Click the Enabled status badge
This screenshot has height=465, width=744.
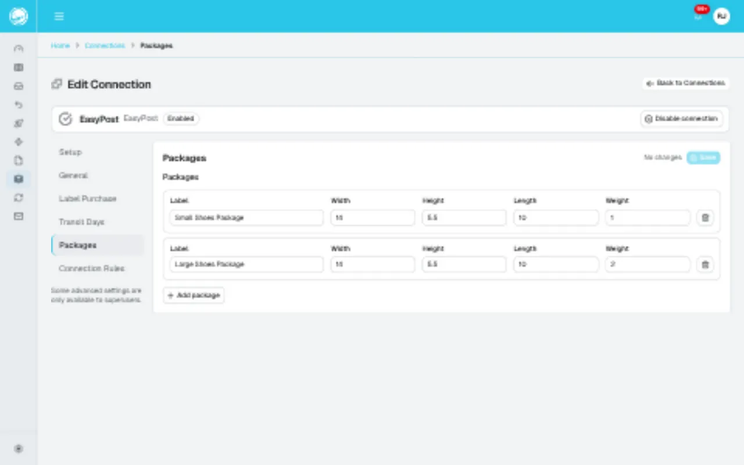point(181,119)
